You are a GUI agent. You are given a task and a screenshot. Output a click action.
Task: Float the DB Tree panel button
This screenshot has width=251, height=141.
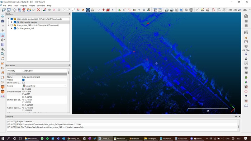click(69, 14)
